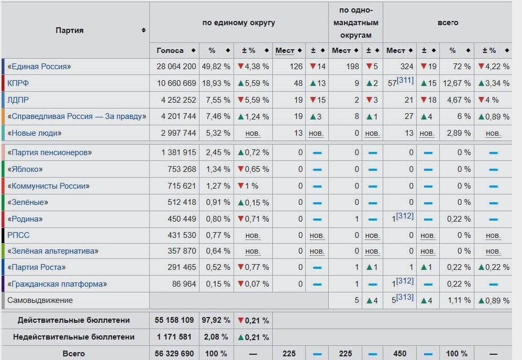The width and height of the screenshot is (522, 360).
Task: Sort Мест column under по единому округу
Action: [x=299, y=50]
